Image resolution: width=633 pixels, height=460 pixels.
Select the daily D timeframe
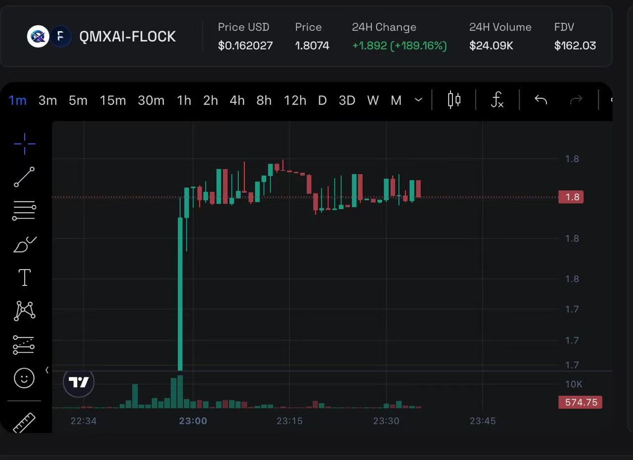coord(322,100)
